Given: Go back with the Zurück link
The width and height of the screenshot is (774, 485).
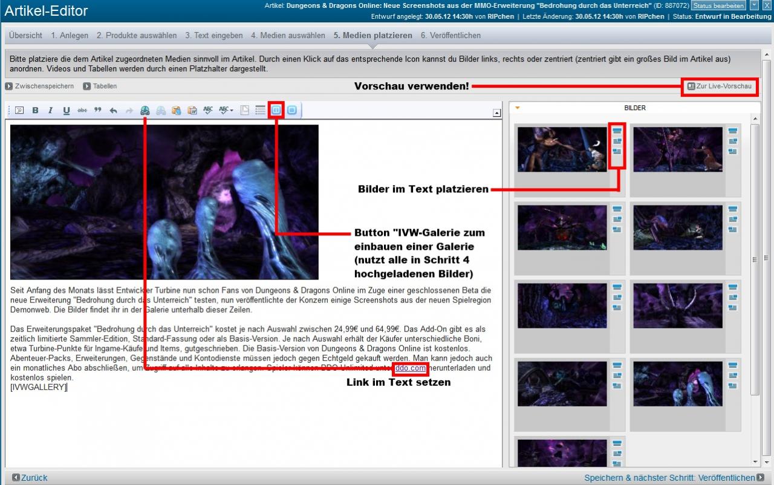Looking at the screenshot, I should tap(30, 478).
